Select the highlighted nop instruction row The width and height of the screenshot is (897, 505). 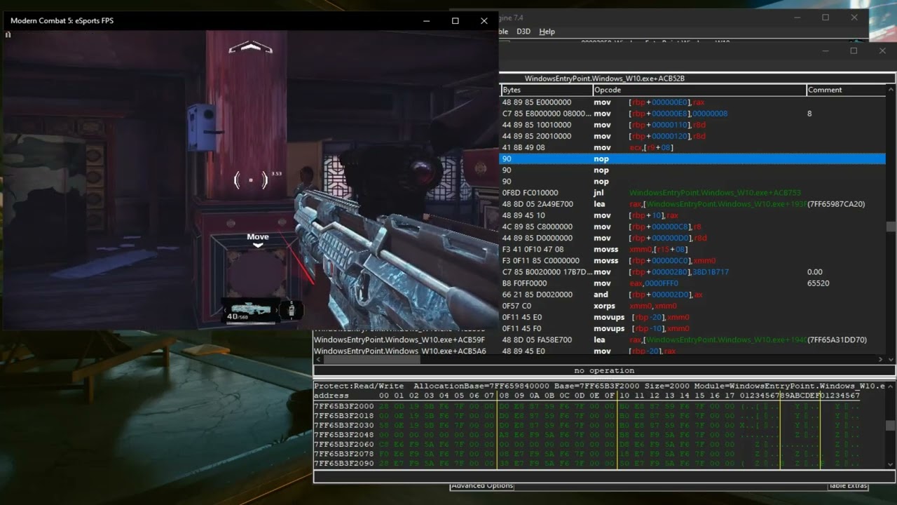click(x=692, y=159)
